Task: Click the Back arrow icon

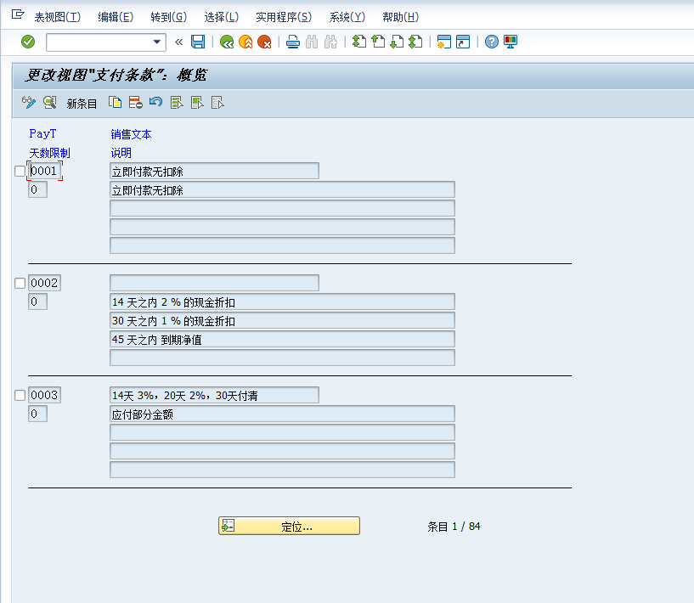Action: click(x=227, y=42)
